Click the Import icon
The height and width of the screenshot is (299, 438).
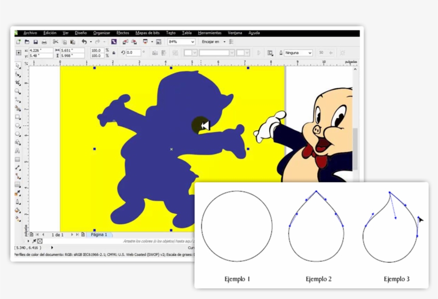tap(126, 42)
